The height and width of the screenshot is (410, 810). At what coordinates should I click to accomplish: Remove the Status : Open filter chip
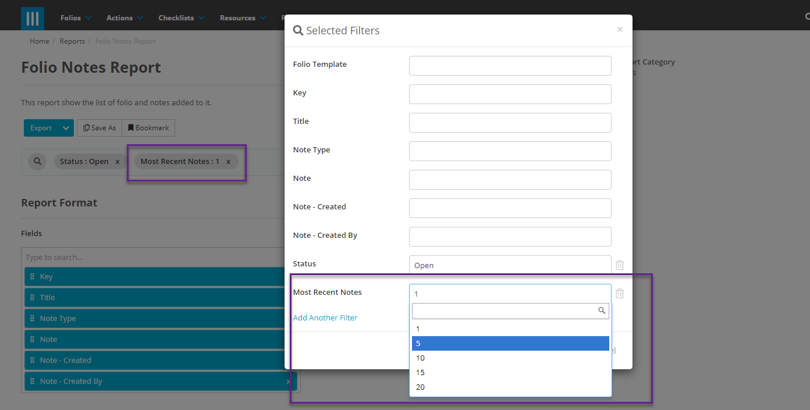118,161
